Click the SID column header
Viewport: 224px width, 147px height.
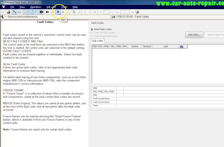coord(112,46)
